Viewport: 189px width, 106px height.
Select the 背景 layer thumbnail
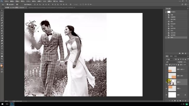[x=172, y=95]
